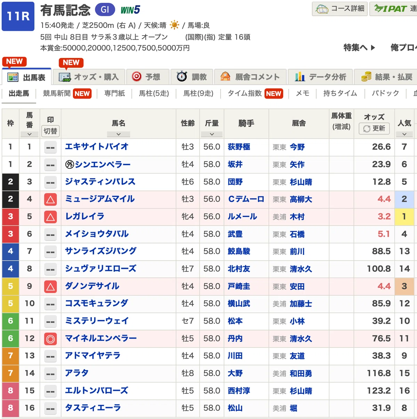Sort by 馬名 column arrow
This screenshot has height=419, width=417.
click(118, 134)
